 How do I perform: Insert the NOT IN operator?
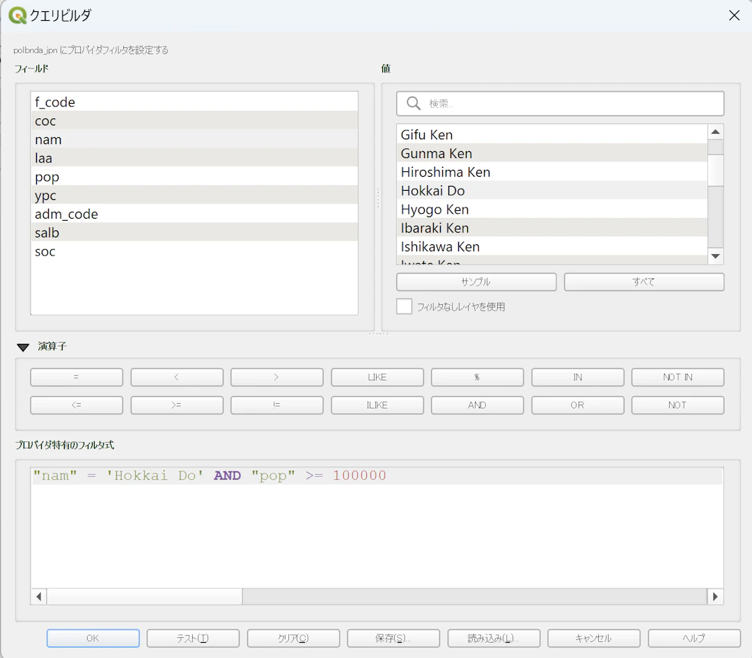click(x=677, y=377)
